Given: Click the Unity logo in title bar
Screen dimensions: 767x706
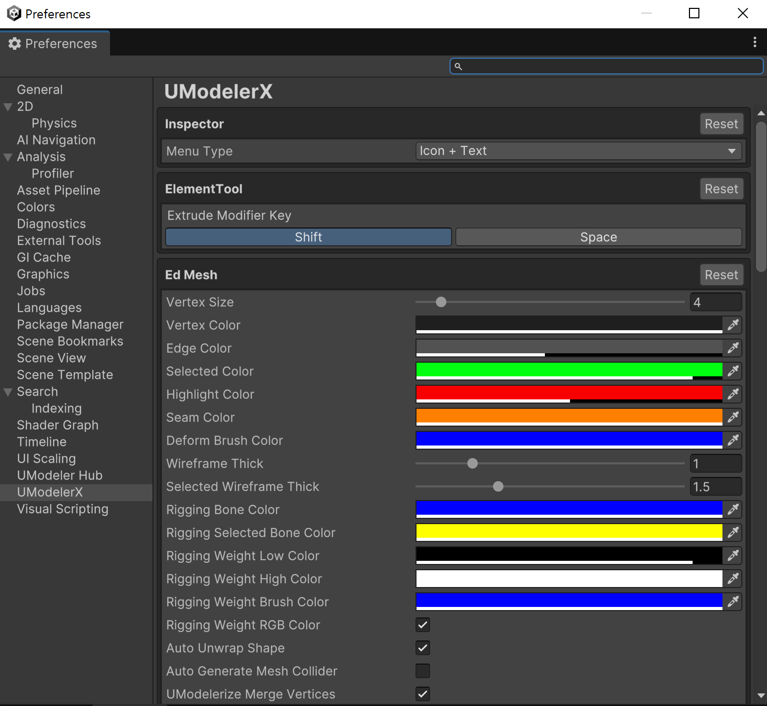Looking at the screenshot, I should pos(14,14).
